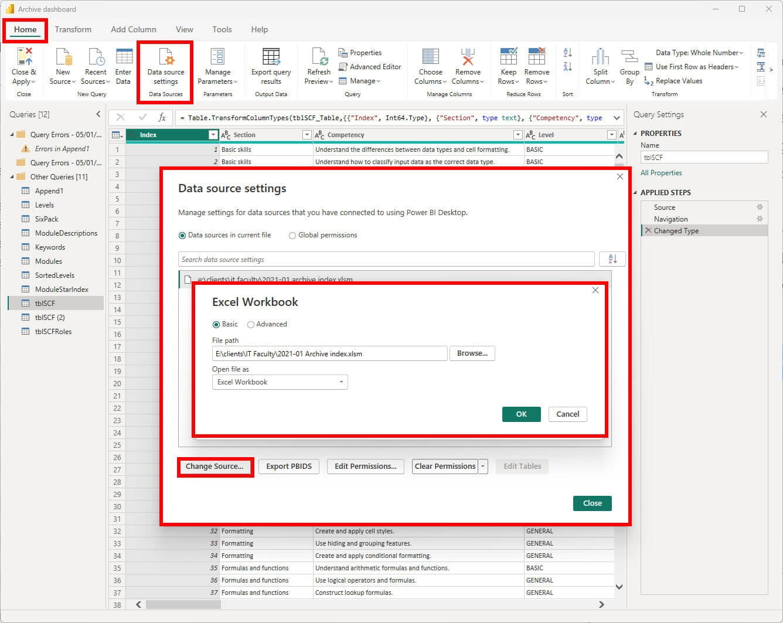783x623 pixels.
Task: Open the Advanced Editor
Action: (x=370, y=67)
